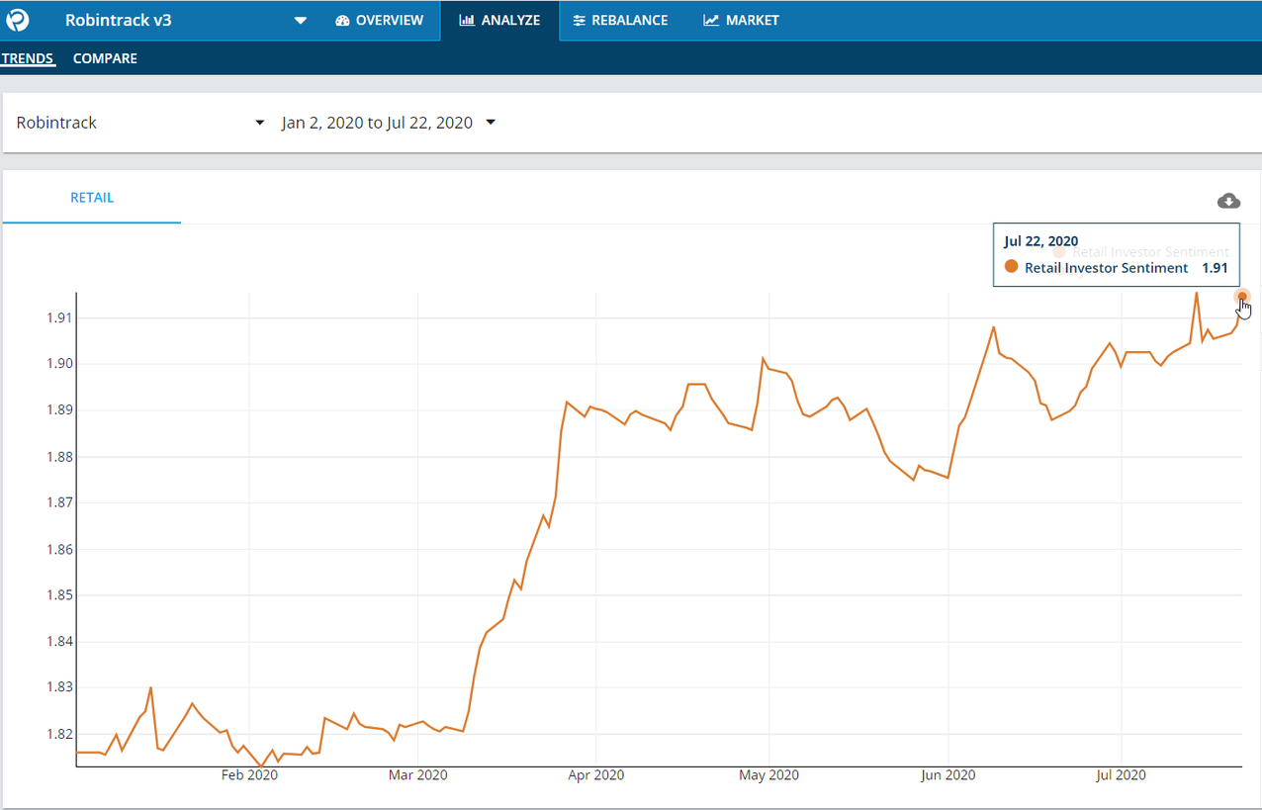Click the Rebalance sliders icon
The width and height of the screenshot is (1262, 810).
coord(579,21)
